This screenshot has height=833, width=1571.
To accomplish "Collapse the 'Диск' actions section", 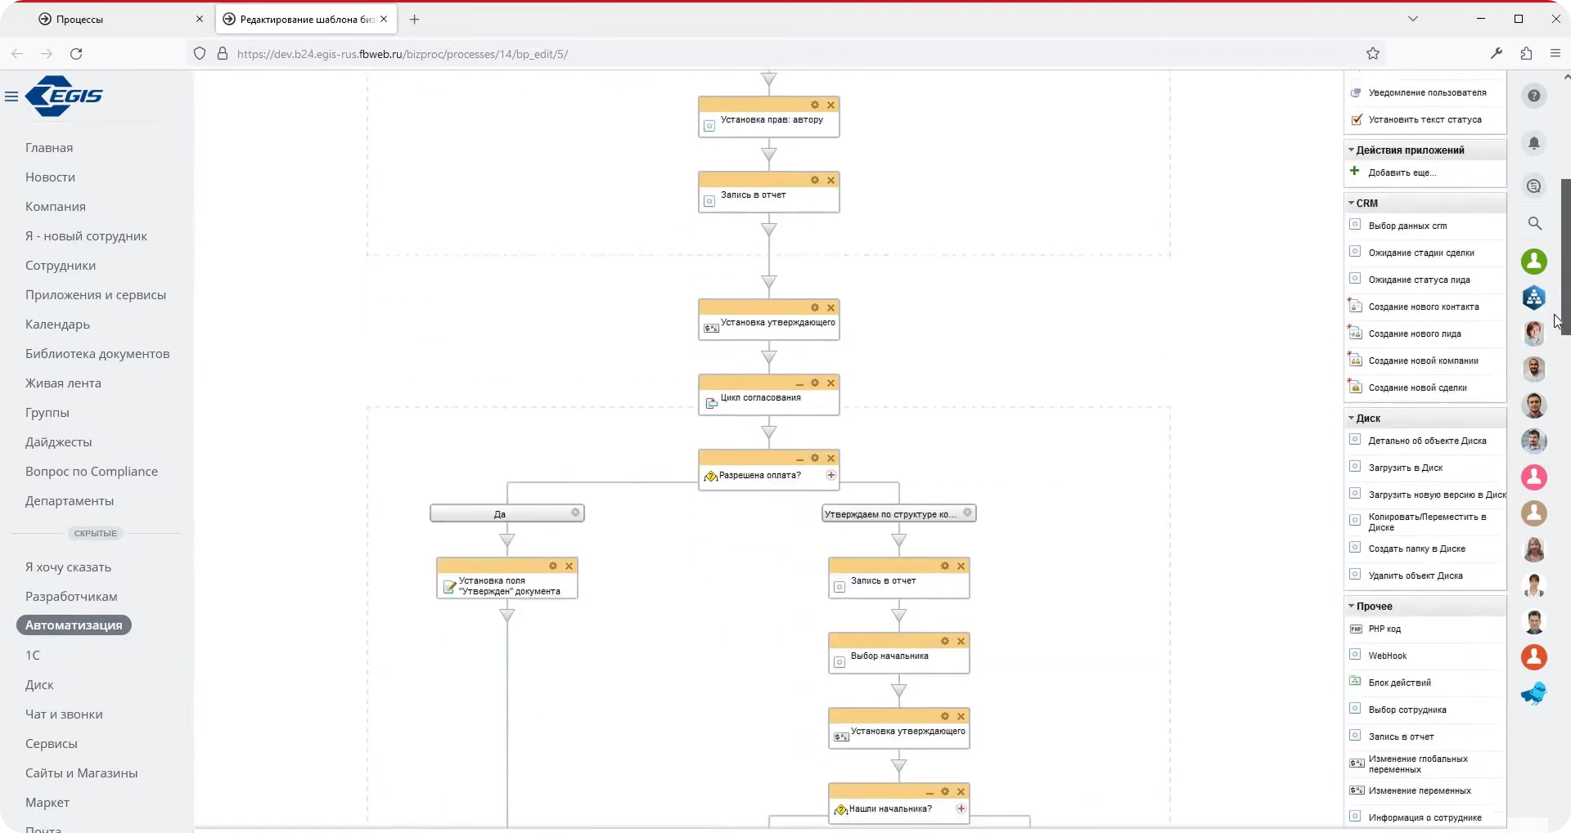I will (x=1351, y=418).
